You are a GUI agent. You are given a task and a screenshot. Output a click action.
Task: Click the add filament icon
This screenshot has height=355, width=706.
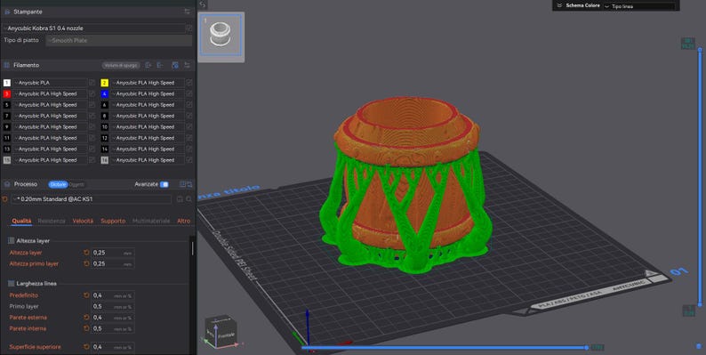point(148,65)
